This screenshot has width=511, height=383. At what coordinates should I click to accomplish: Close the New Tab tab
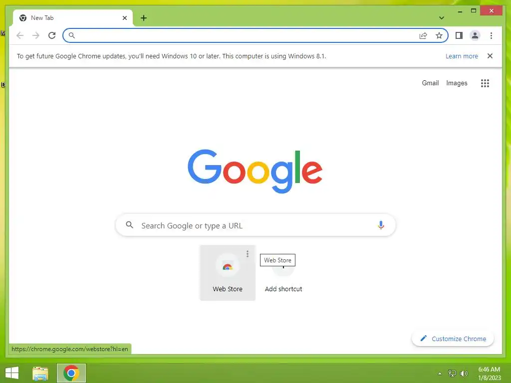[124, 18]
